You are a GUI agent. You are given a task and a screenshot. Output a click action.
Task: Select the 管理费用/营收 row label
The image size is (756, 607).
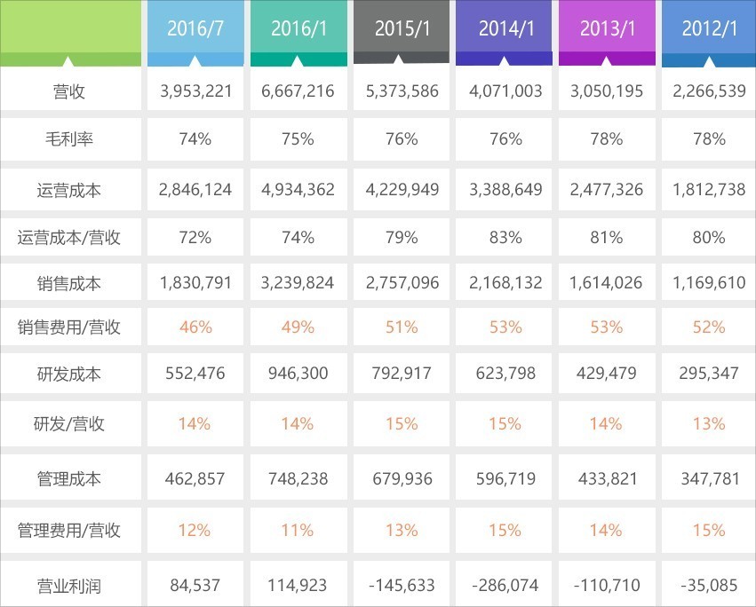(70, 530)
